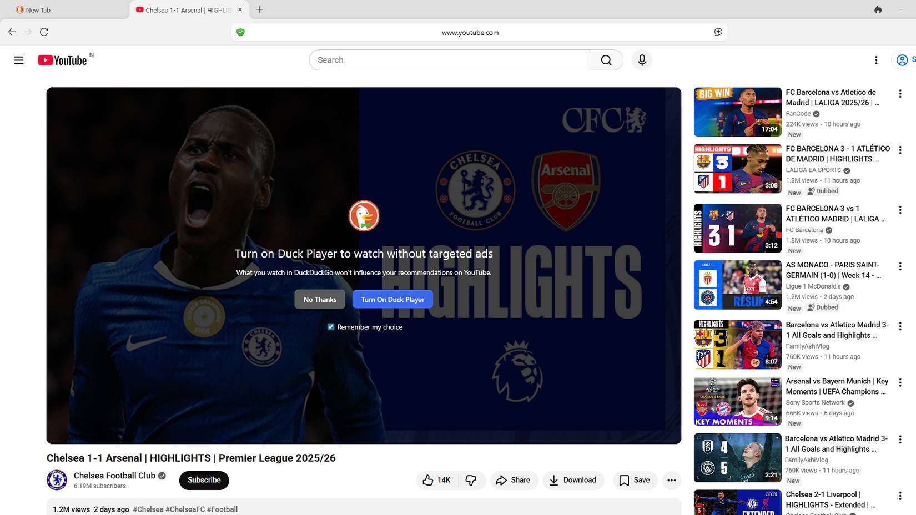
Task: Toggle the Remember my choice checkbox
Action: (331, 326)
